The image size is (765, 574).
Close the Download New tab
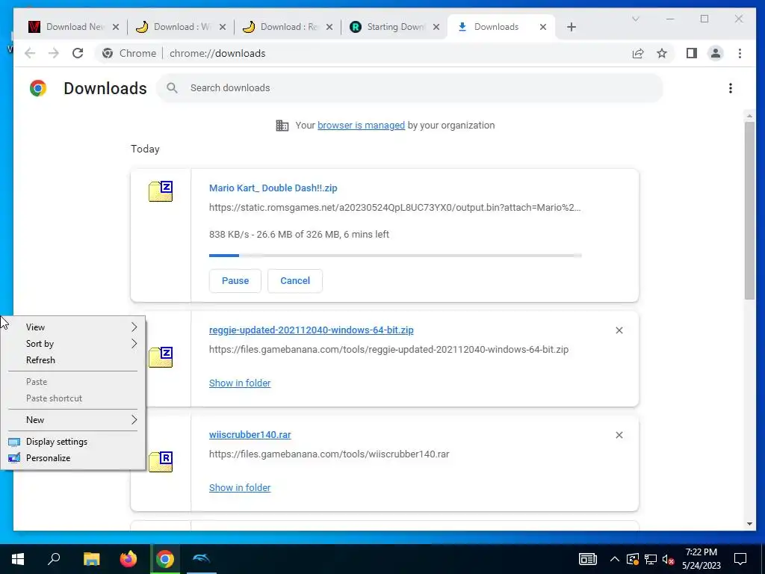coord(116,27)
